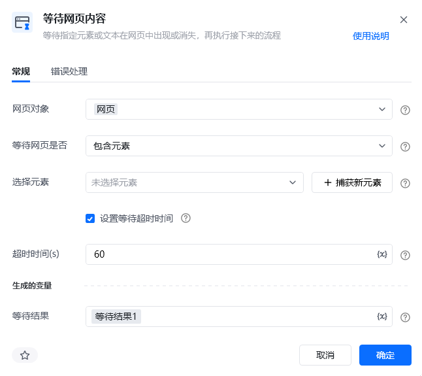Click the star favorite button
The image size is (422, 376).
[x=25, y=355]
